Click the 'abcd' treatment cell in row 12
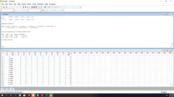 pos(13,78)
